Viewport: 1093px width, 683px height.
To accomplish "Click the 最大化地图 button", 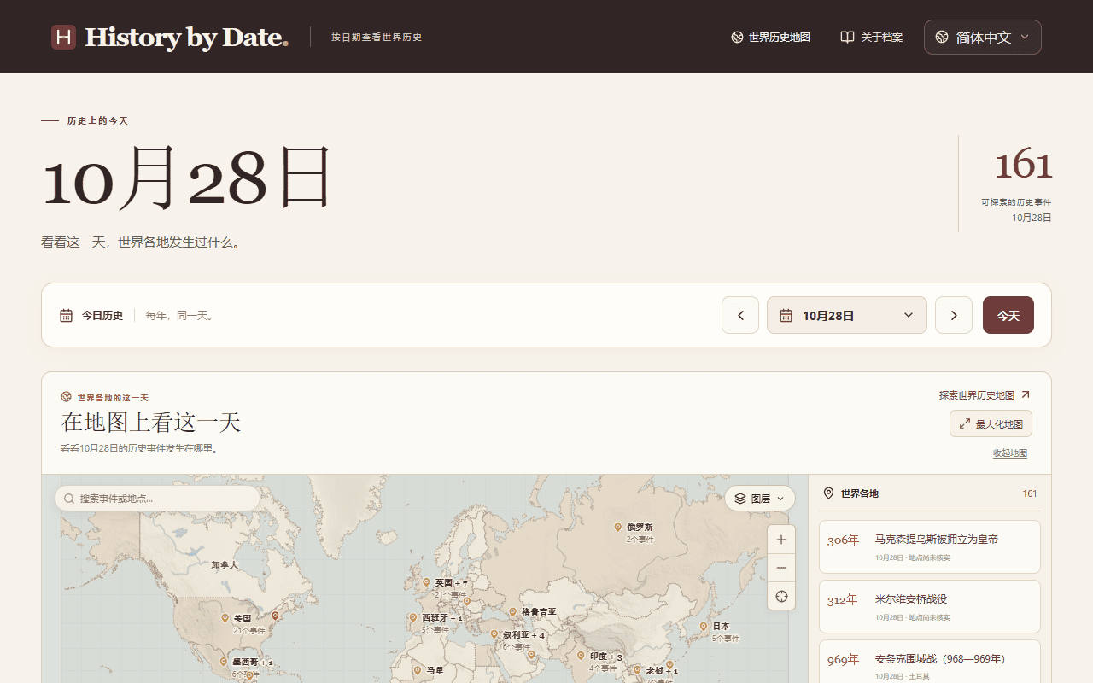I will click(991, 423).
